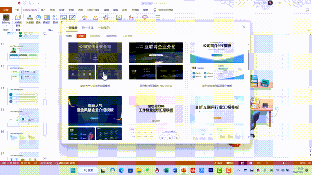The height and width of the screenshot is (175, 312).
Task: Click the color palette dots icon
Action: pyautogui.click(x=106, y=17)
